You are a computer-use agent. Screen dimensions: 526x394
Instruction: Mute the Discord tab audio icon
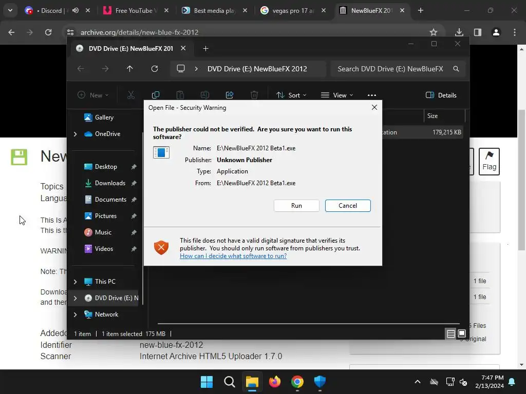coord(76,10)
